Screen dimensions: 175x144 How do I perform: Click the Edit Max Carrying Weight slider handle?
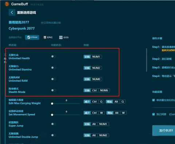point(52,103)
